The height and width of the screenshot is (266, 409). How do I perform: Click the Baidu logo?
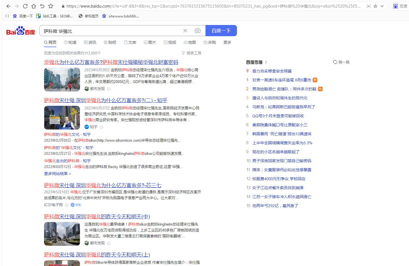pos(21,31)
